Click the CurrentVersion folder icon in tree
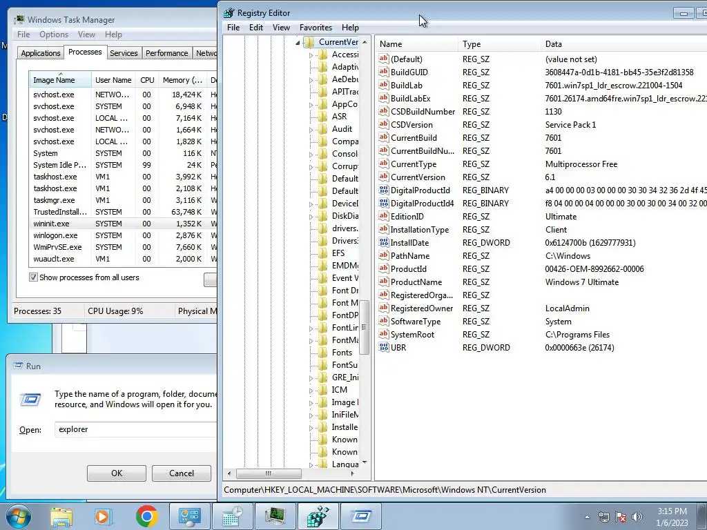Viewport: 707px width, 530px height. [x=309, y=42]
